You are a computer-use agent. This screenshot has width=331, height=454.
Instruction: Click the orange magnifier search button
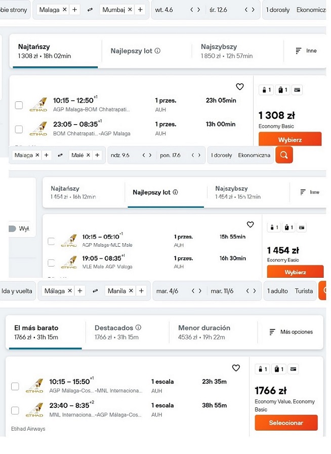pos(284,155)
